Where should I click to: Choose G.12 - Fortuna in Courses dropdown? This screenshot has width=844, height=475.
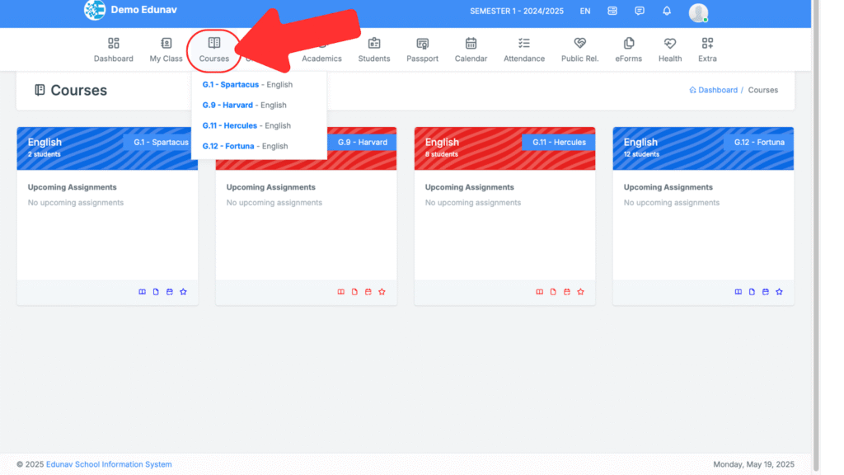tap(228, 147)
